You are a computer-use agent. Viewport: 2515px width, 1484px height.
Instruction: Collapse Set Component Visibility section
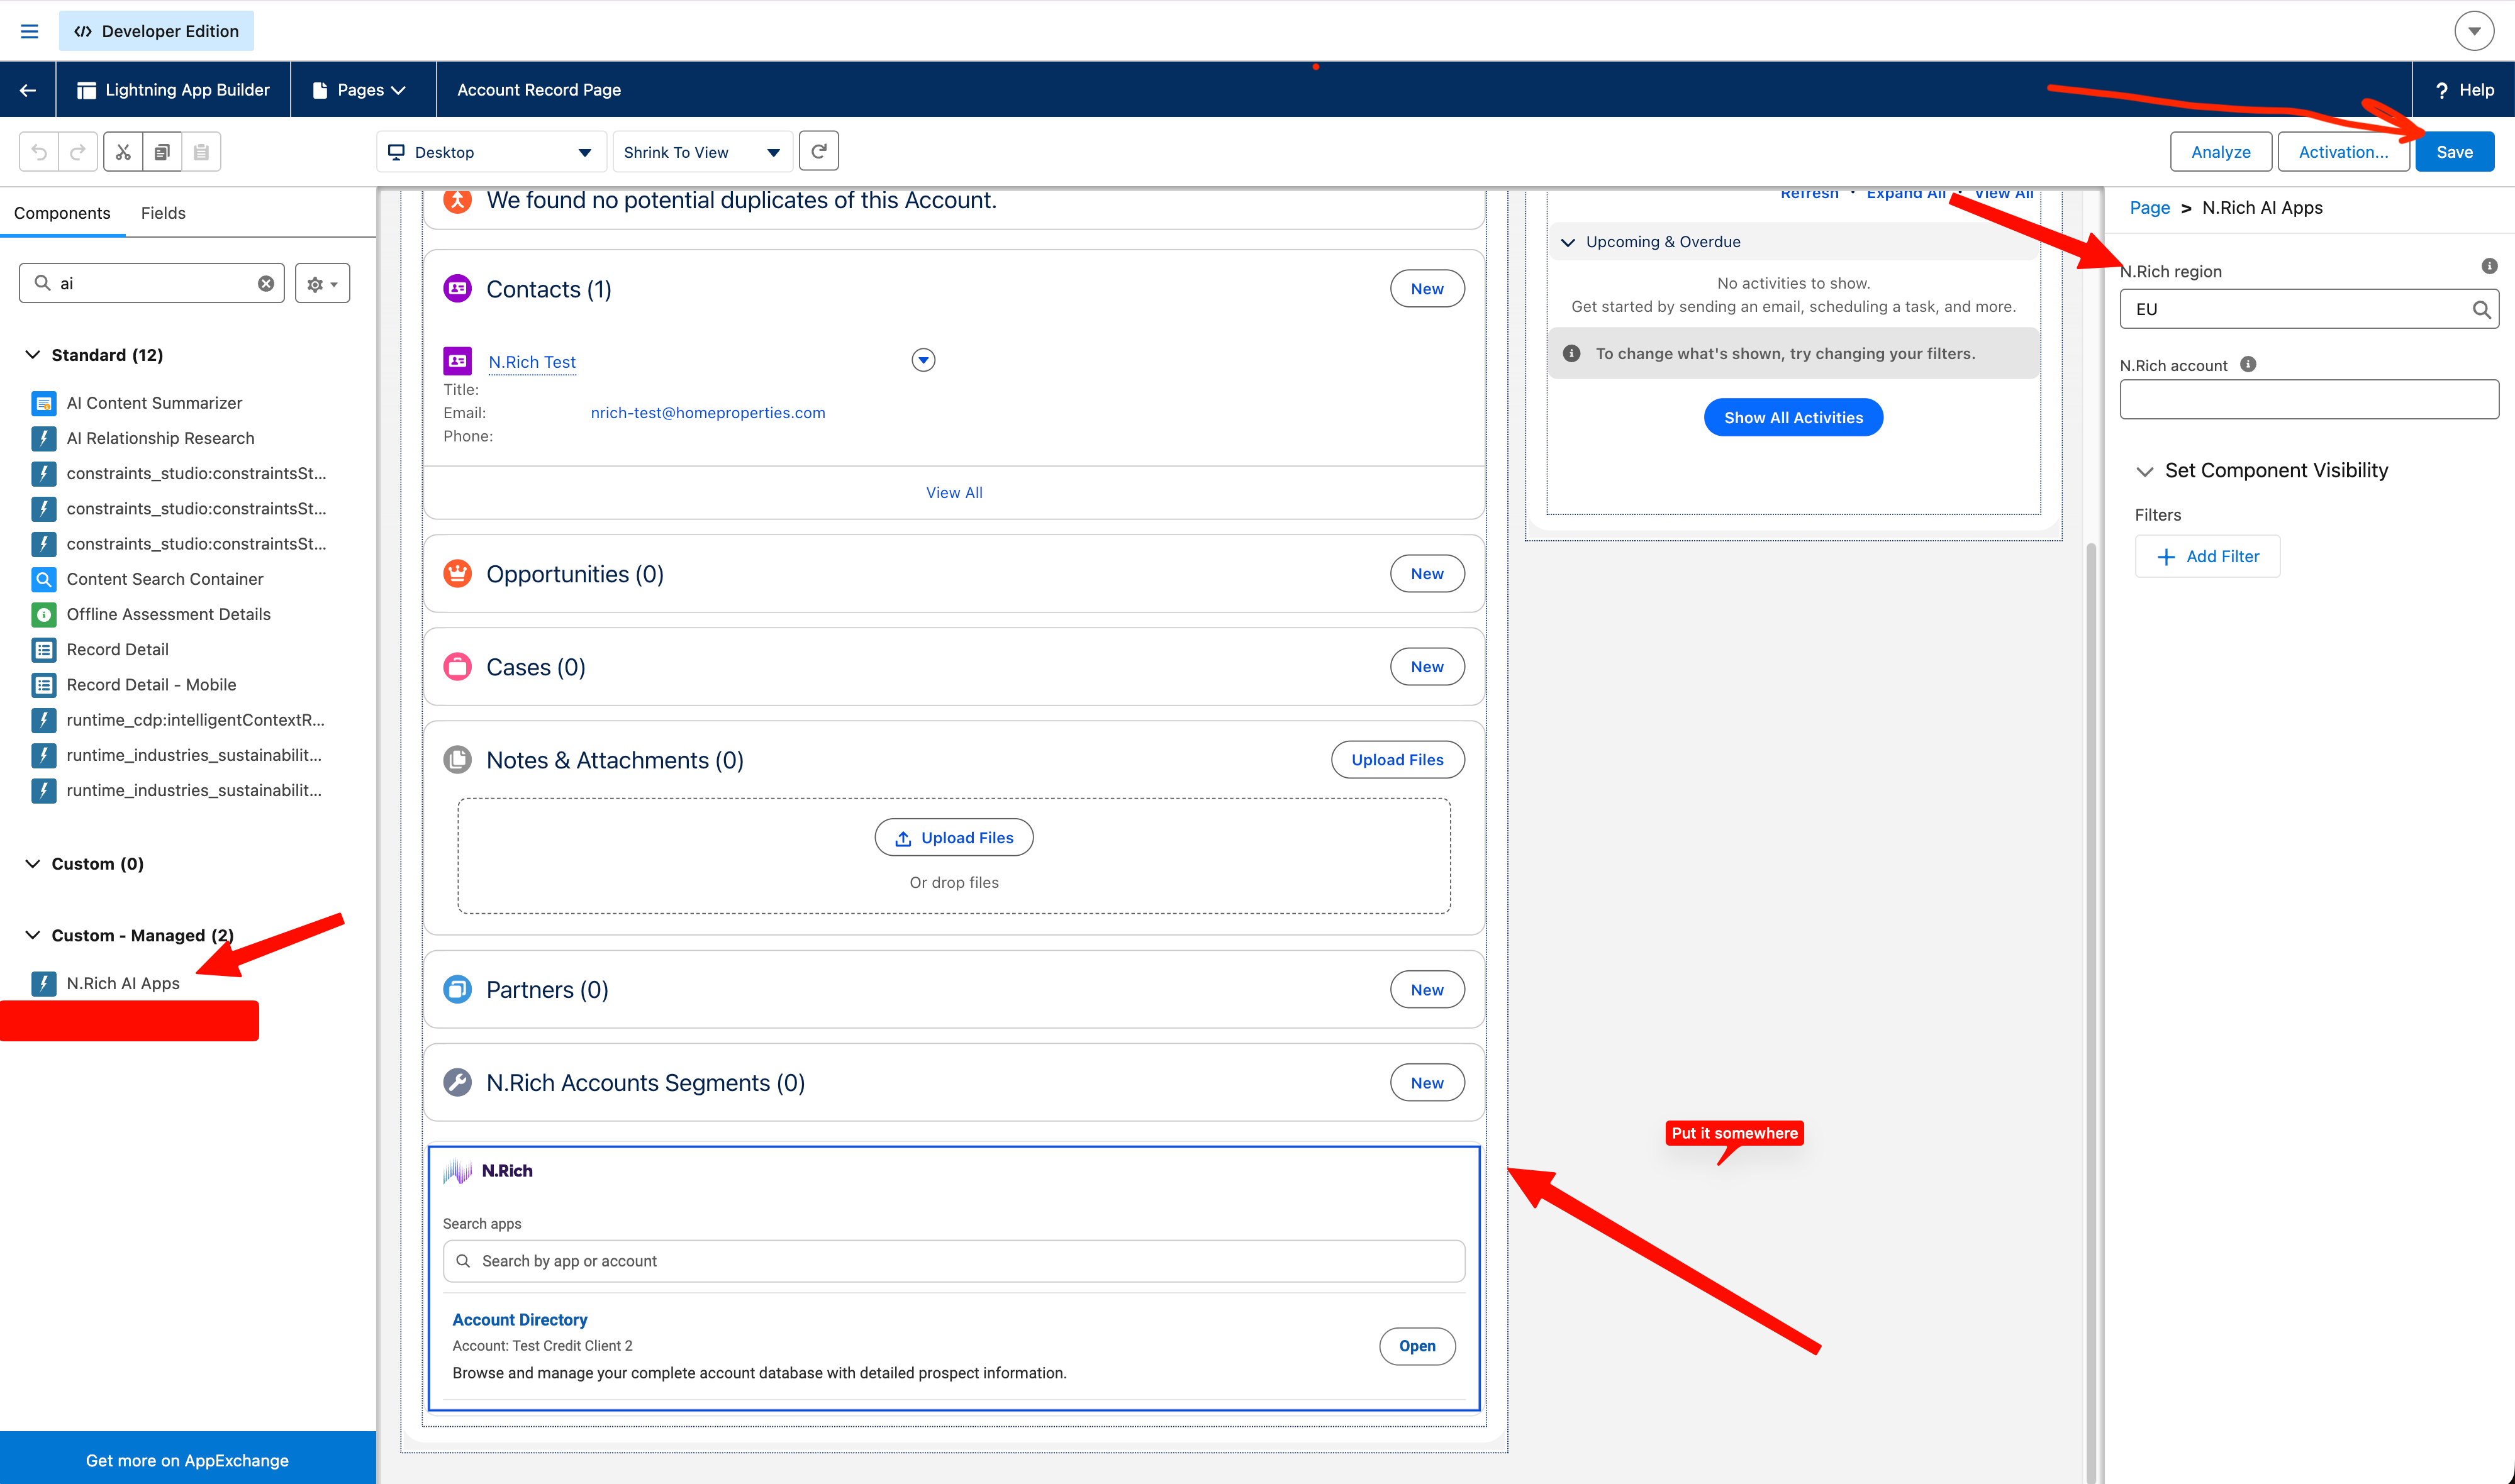(x=2145, y=471)
